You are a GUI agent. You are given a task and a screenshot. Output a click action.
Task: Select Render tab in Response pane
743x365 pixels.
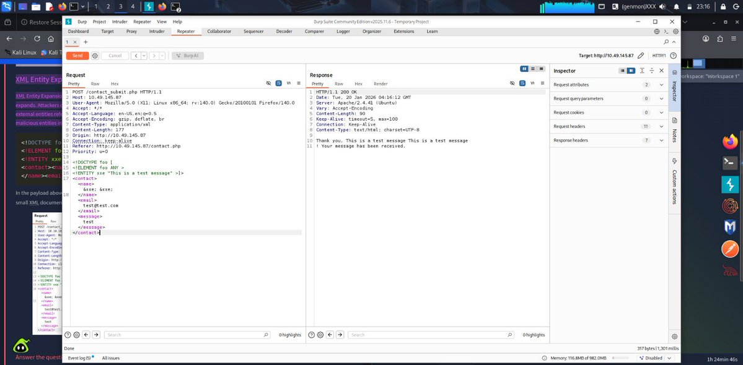[380, 84]
